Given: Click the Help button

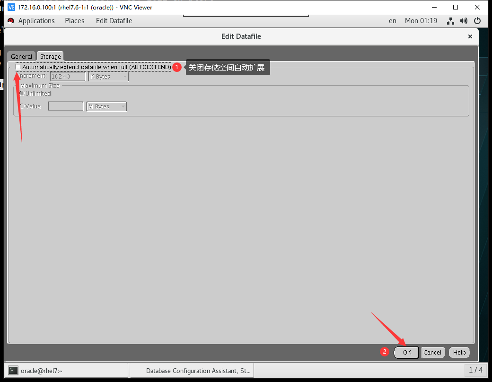Looking at the screenshot, I should point(459,352).
